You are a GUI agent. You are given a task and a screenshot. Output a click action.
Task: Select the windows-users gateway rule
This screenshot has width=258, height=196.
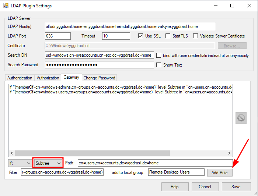[121, 92]
